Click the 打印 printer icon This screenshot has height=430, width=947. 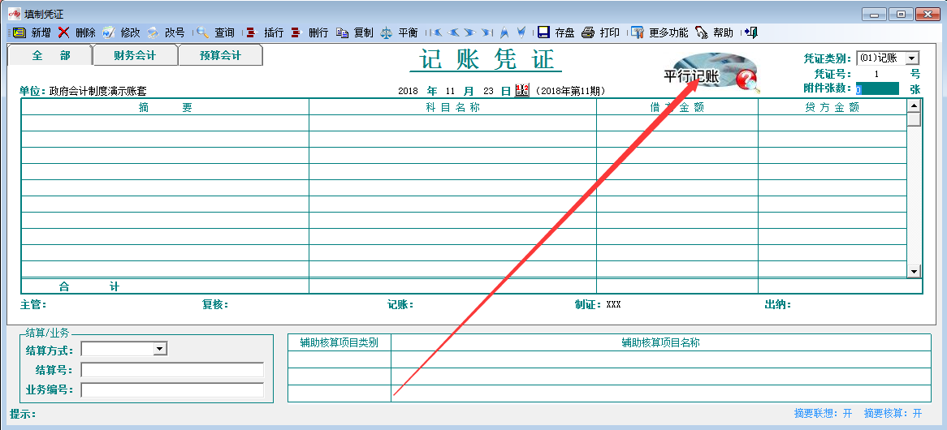coord(588,32)
